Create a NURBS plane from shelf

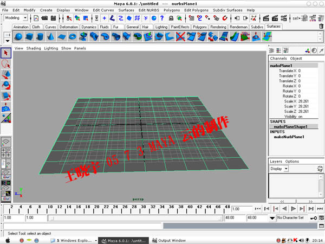(x=62, y=37)
